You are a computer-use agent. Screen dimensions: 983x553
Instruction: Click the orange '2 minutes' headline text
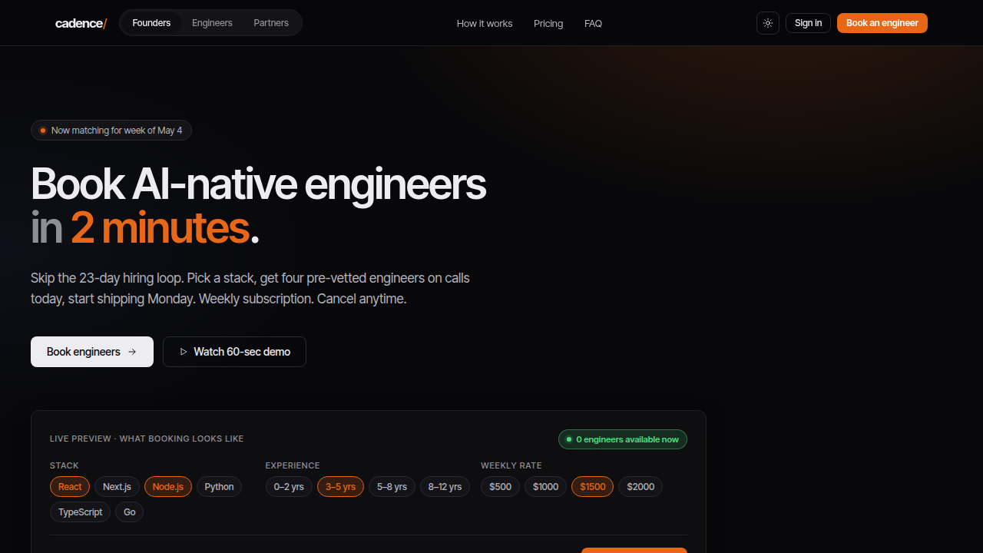pos(160,228)
